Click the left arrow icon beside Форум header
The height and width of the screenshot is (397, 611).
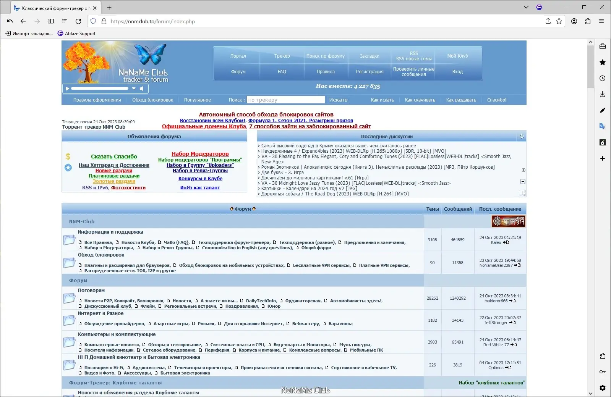click(232, 209)
